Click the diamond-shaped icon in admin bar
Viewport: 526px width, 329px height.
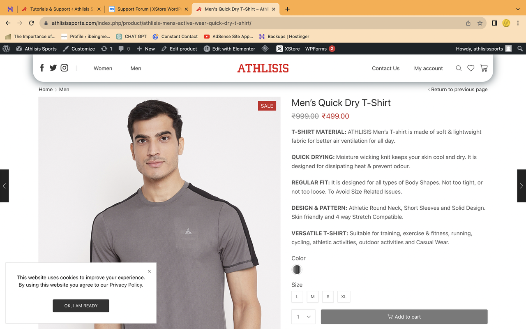pyautogui.click(x=265, y=49)
